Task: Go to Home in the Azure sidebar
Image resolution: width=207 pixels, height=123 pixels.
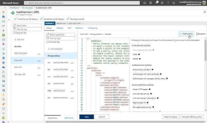Action: [3, 17]
